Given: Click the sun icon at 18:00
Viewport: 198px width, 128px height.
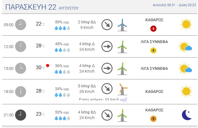Looking at the screenshot, I should click(186, 91).
